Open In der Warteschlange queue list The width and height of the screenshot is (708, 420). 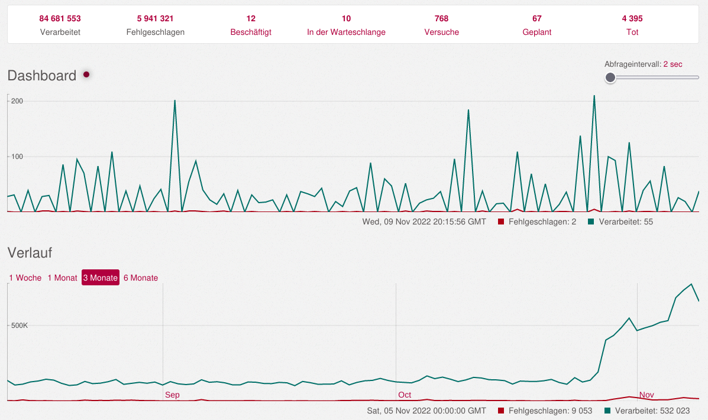[346, 32]
